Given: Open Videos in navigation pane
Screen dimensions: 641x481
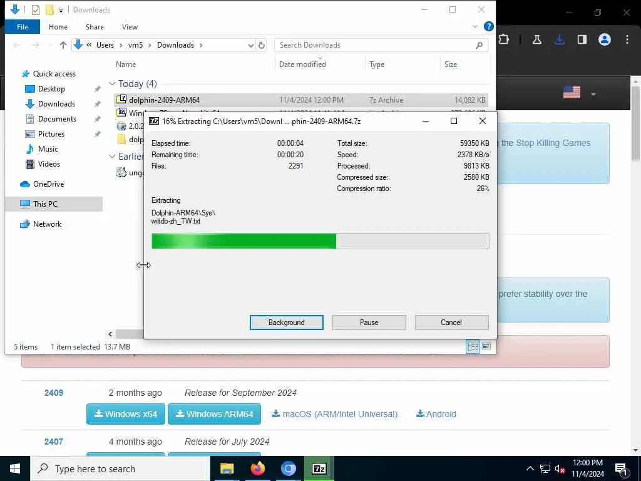Looking at the screenshot, I should pos(49,164).
